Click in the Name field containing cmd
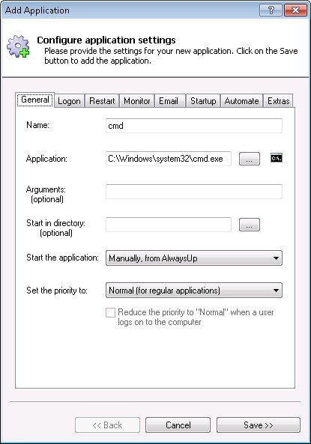 point(194,126)
